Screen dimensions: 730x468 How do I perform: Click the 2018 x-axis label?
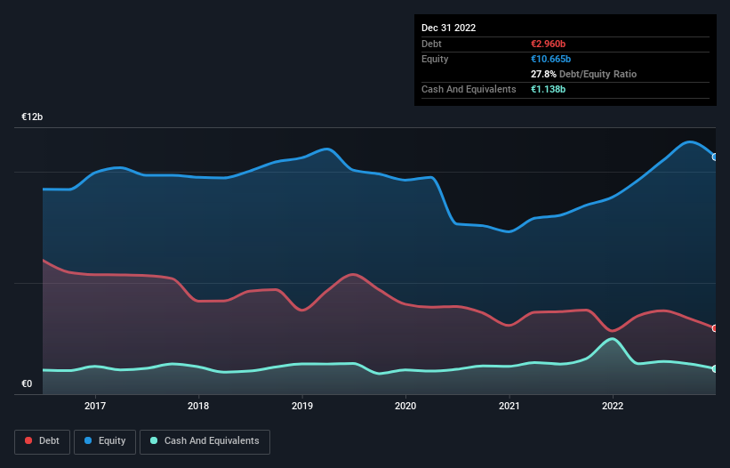click(x=198, y=406)
